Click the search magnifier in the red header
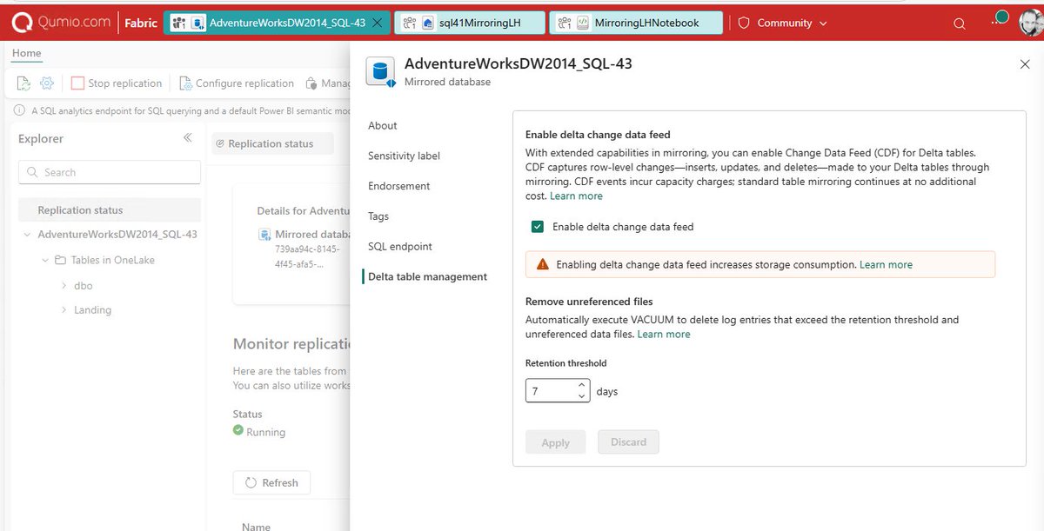Viewport: 1044px width, 531px height. point(960,23)
